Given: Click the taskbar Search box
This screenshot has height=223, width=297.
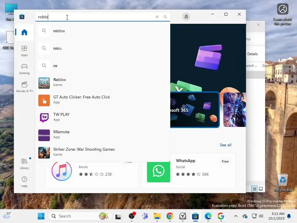Looking at the screenshot, I should click(80, 216).
